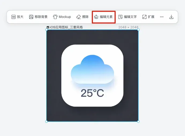This screenshot has height=136, width=185.
Task: Click the expand frame icon
Action: point(144,17)
